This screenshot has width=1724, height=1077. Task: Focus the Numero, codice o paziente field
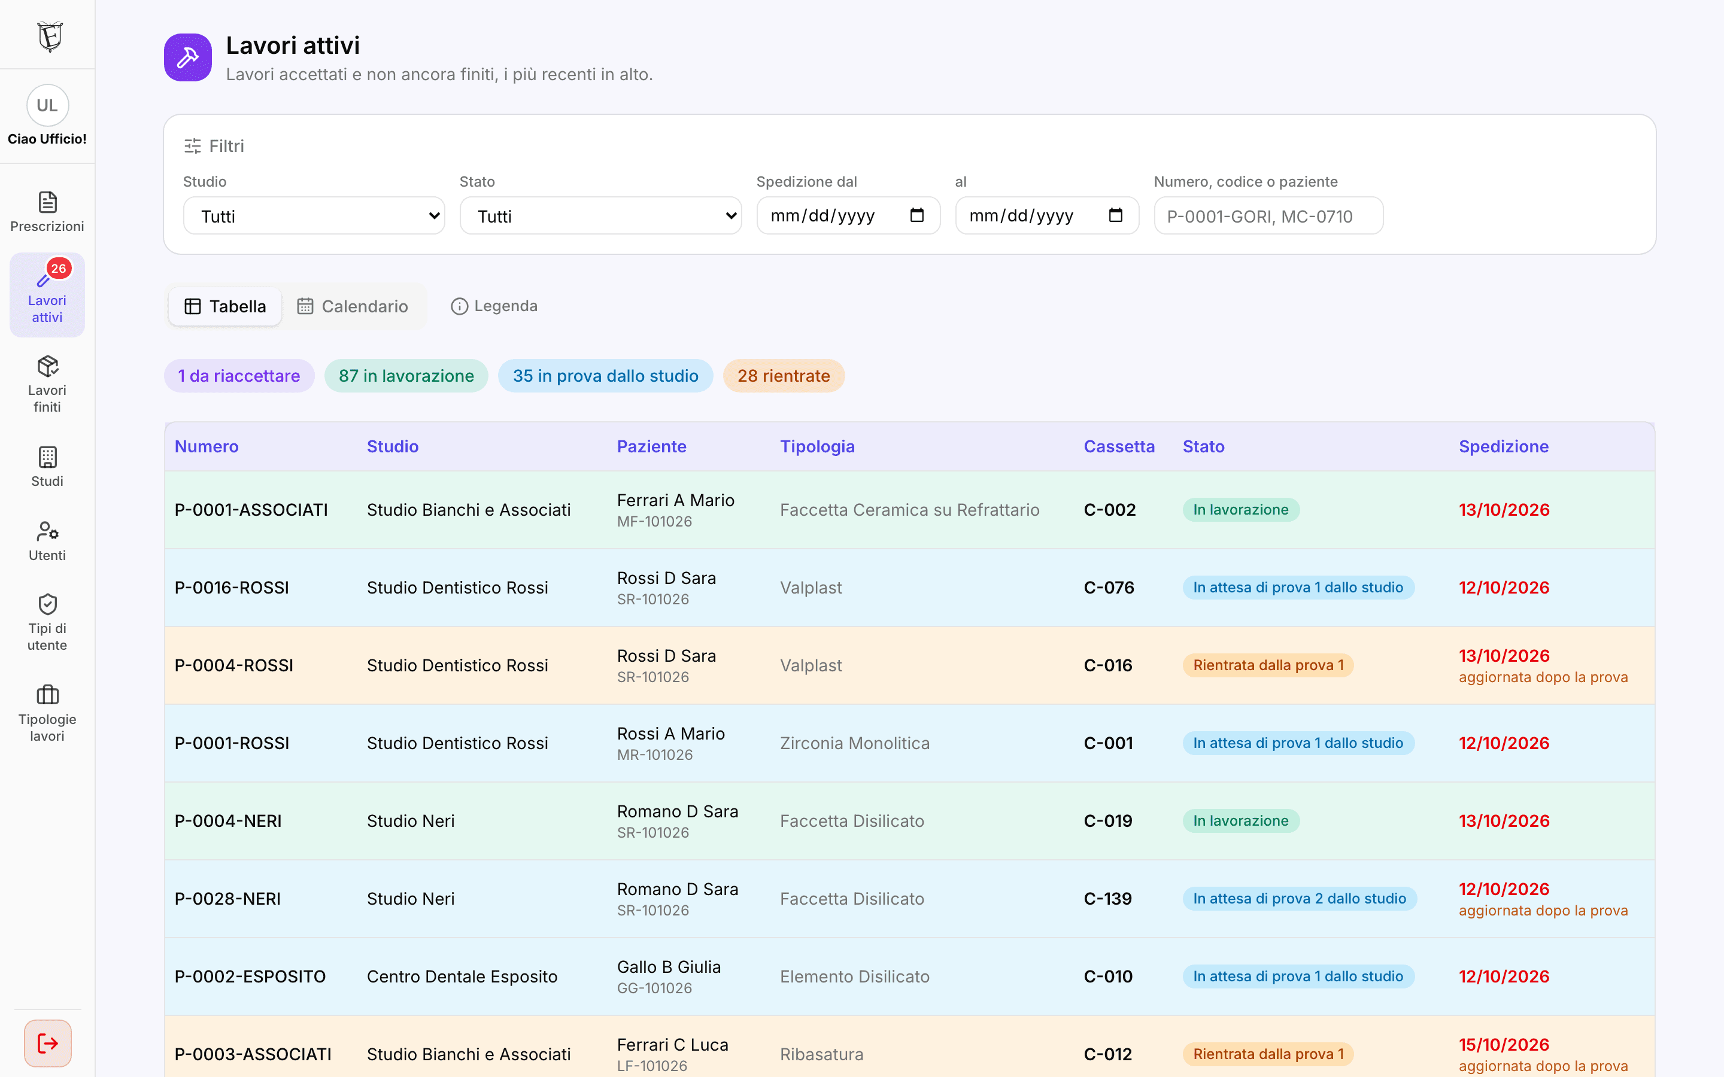[x=1268, y=216]
